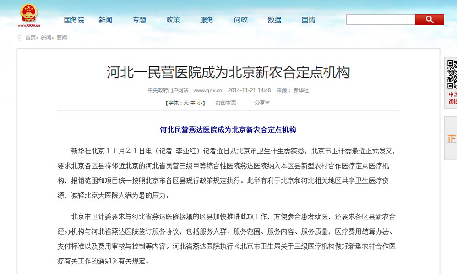The width and height of the screenshot is (457, 274).
Task: Focus the site search input field
Action: point(381,20)
